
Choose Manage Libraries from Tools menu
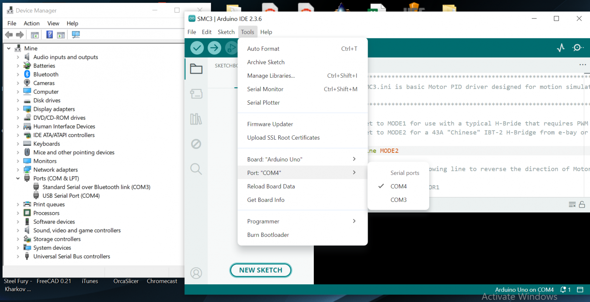pyautogui.click(x=302, y=75)
